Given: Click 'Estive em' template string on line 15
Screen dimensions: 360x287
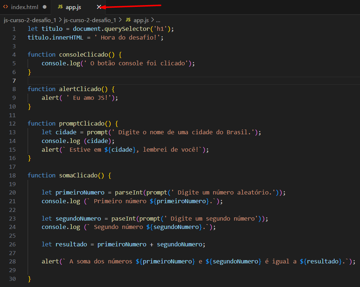Looking at the screenshot, I should pyautogui.click(x=85, y=150).
